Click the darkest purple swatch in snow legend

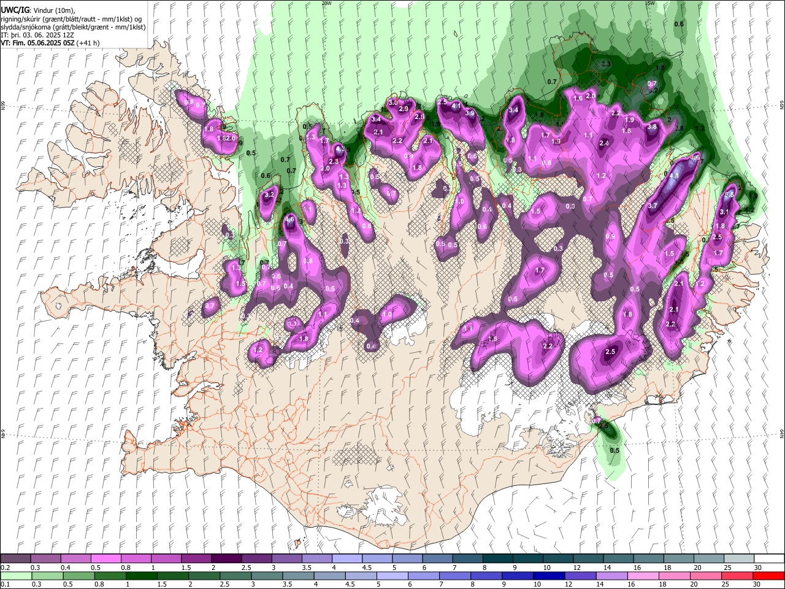tap(226, 558)
